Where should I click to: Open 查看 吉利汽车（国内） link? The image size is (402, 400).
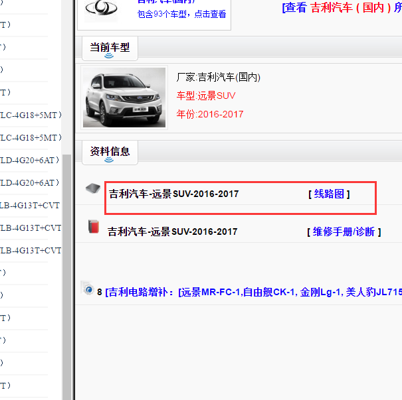[x=342, y=7]
